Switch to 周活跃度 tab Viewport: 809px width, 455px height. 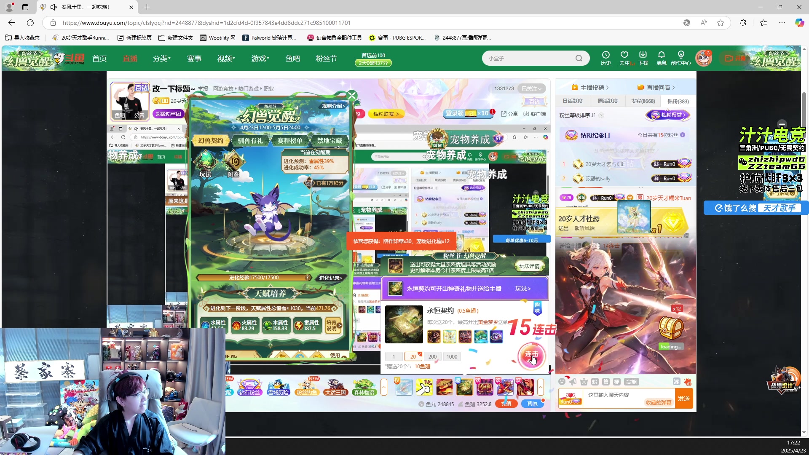[x=608, y=101]
